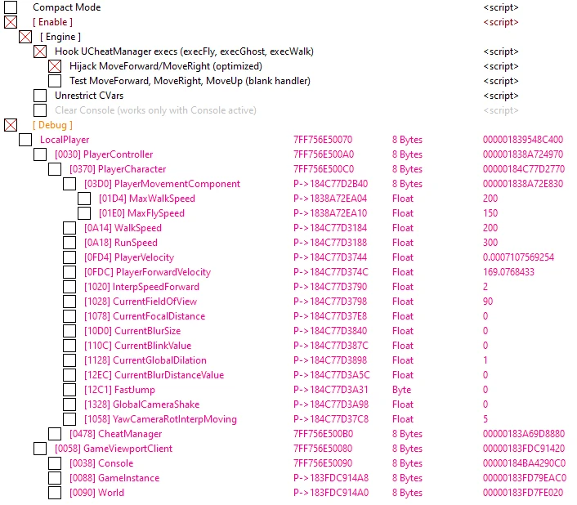
Task: Check the [0A14] WalkSpeed checkbox
Action: point(69,228)
